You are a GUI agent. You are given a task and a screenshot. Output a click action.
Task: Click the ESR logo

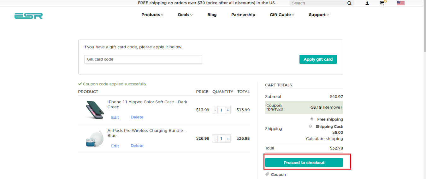28,16
